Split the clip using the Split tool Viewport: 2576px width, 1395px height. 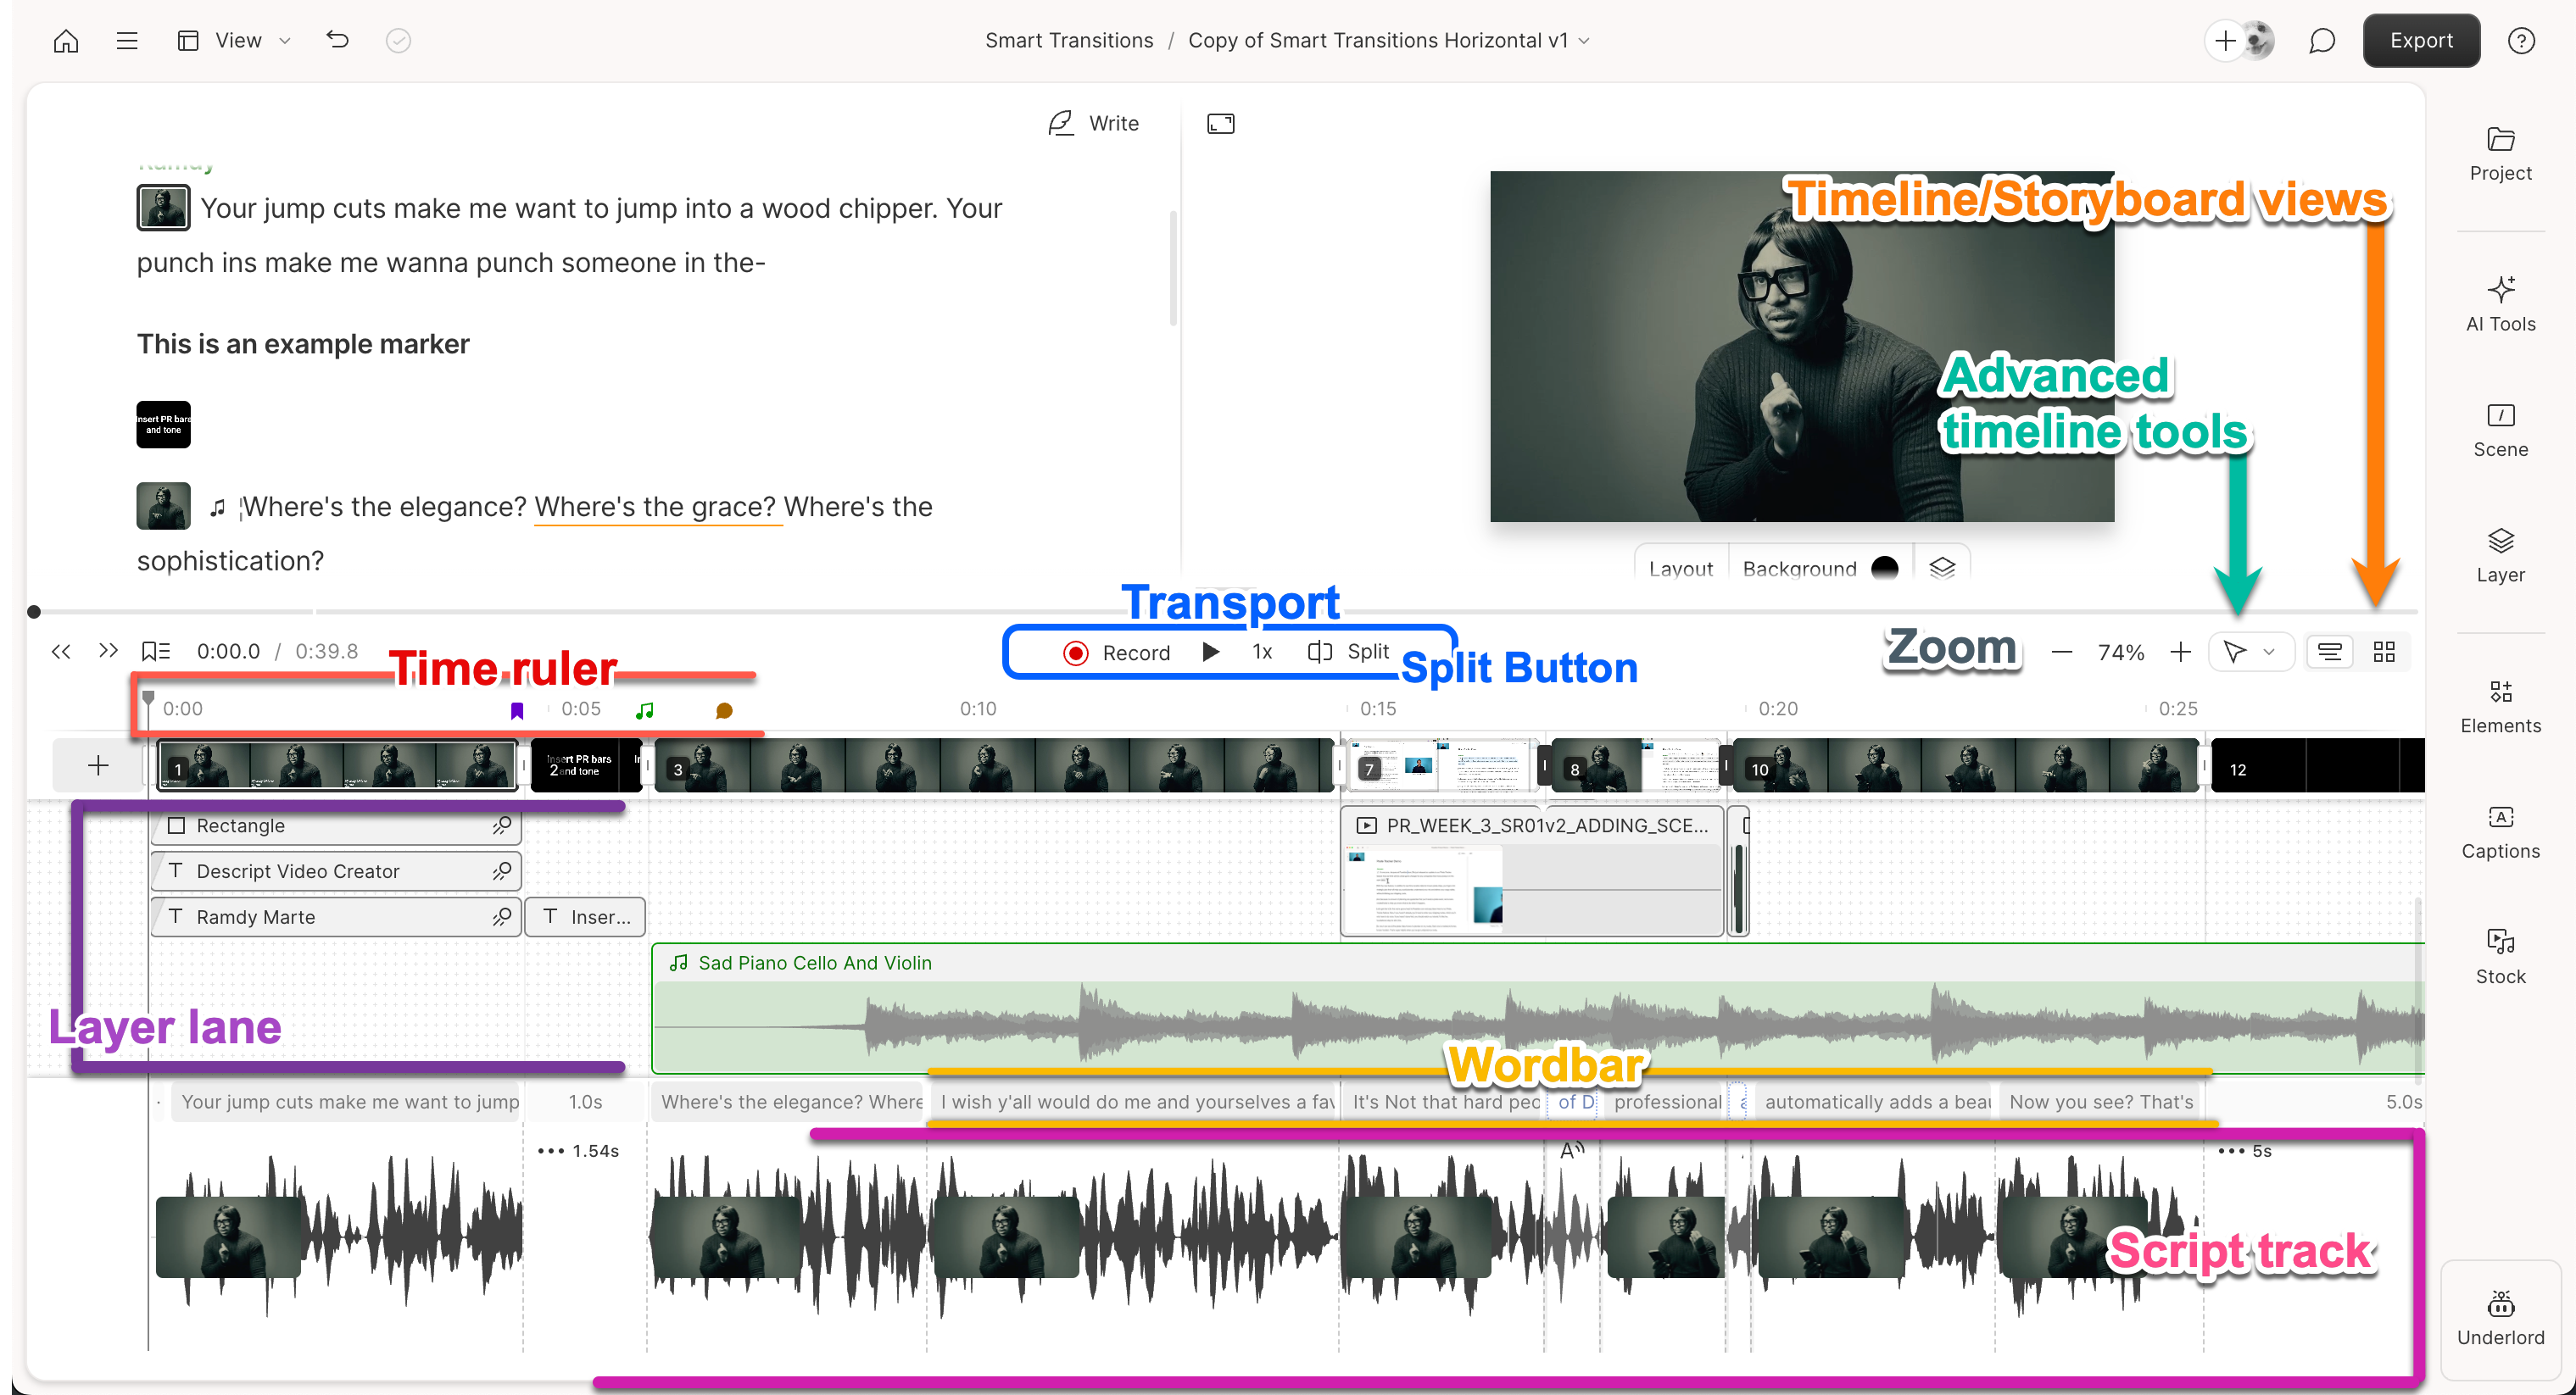[x=1348, y=652]
